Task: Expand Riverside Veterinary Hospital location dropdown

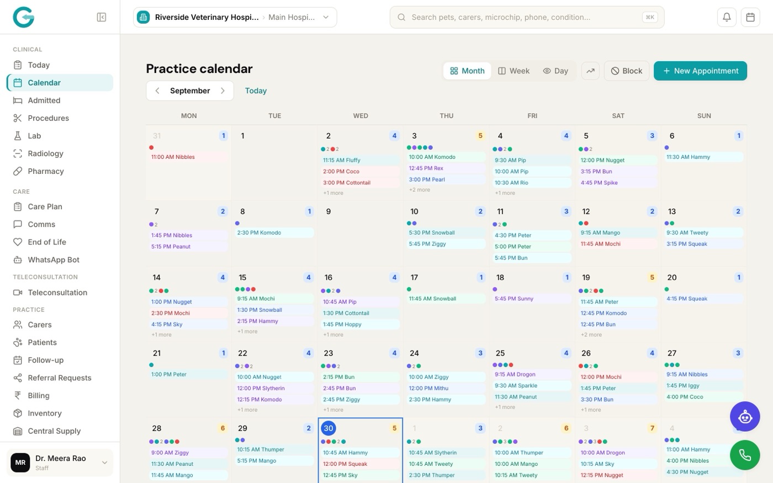Action: coord(235,17)
